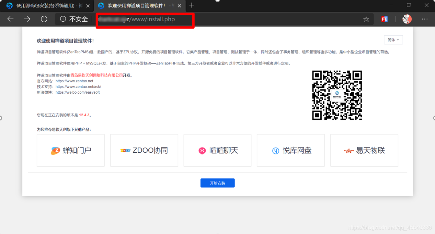Click the 为您推荐易软天创旗下其他产品 label
The image size is (435, 234).
point(64,129)
